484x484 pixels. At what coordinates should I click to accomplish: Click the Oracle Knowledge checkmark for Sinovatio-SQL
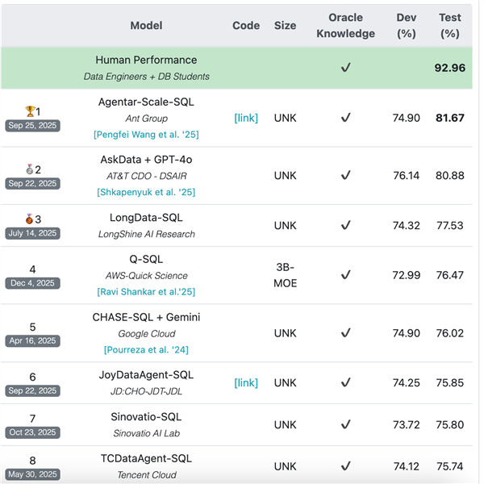click(x=345, y=424)
